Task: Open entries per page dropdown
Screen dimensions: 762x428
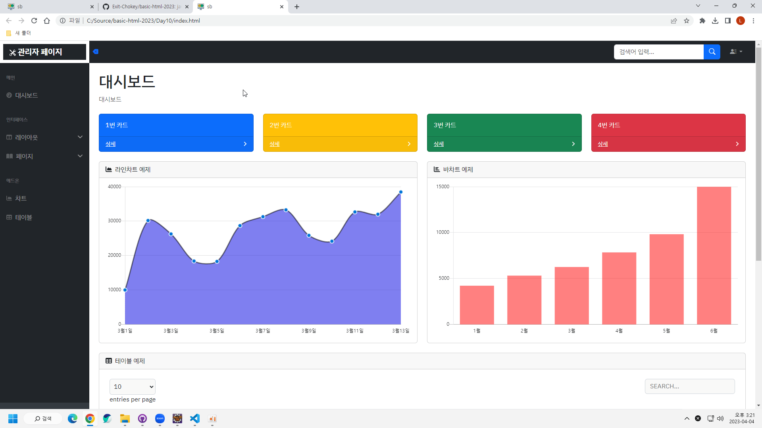Action: 132,387
